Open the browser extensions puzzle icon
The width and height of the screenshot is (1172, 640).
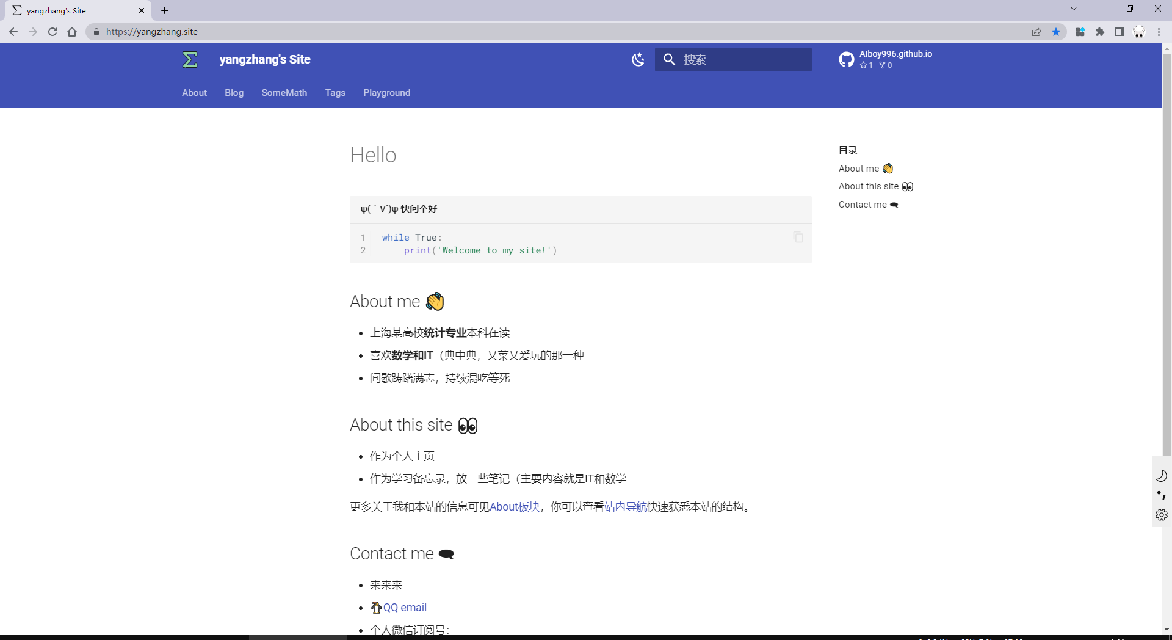[1100, 32]
